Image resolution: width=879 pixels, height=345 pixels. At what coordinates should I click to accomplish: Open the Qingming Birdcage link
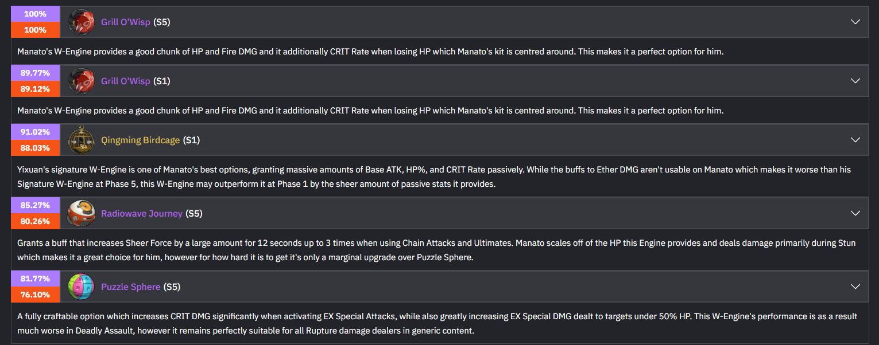[x=140, y=140]
